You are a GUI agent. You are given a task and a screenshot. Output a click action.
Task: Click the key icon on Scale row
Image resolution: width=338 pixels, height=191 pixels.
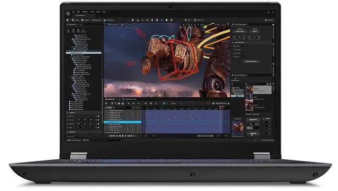98,128
